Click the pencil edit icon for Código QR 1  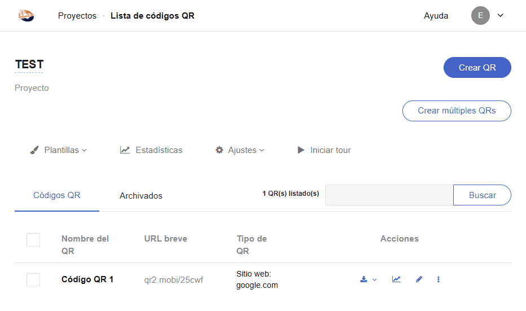419,279
